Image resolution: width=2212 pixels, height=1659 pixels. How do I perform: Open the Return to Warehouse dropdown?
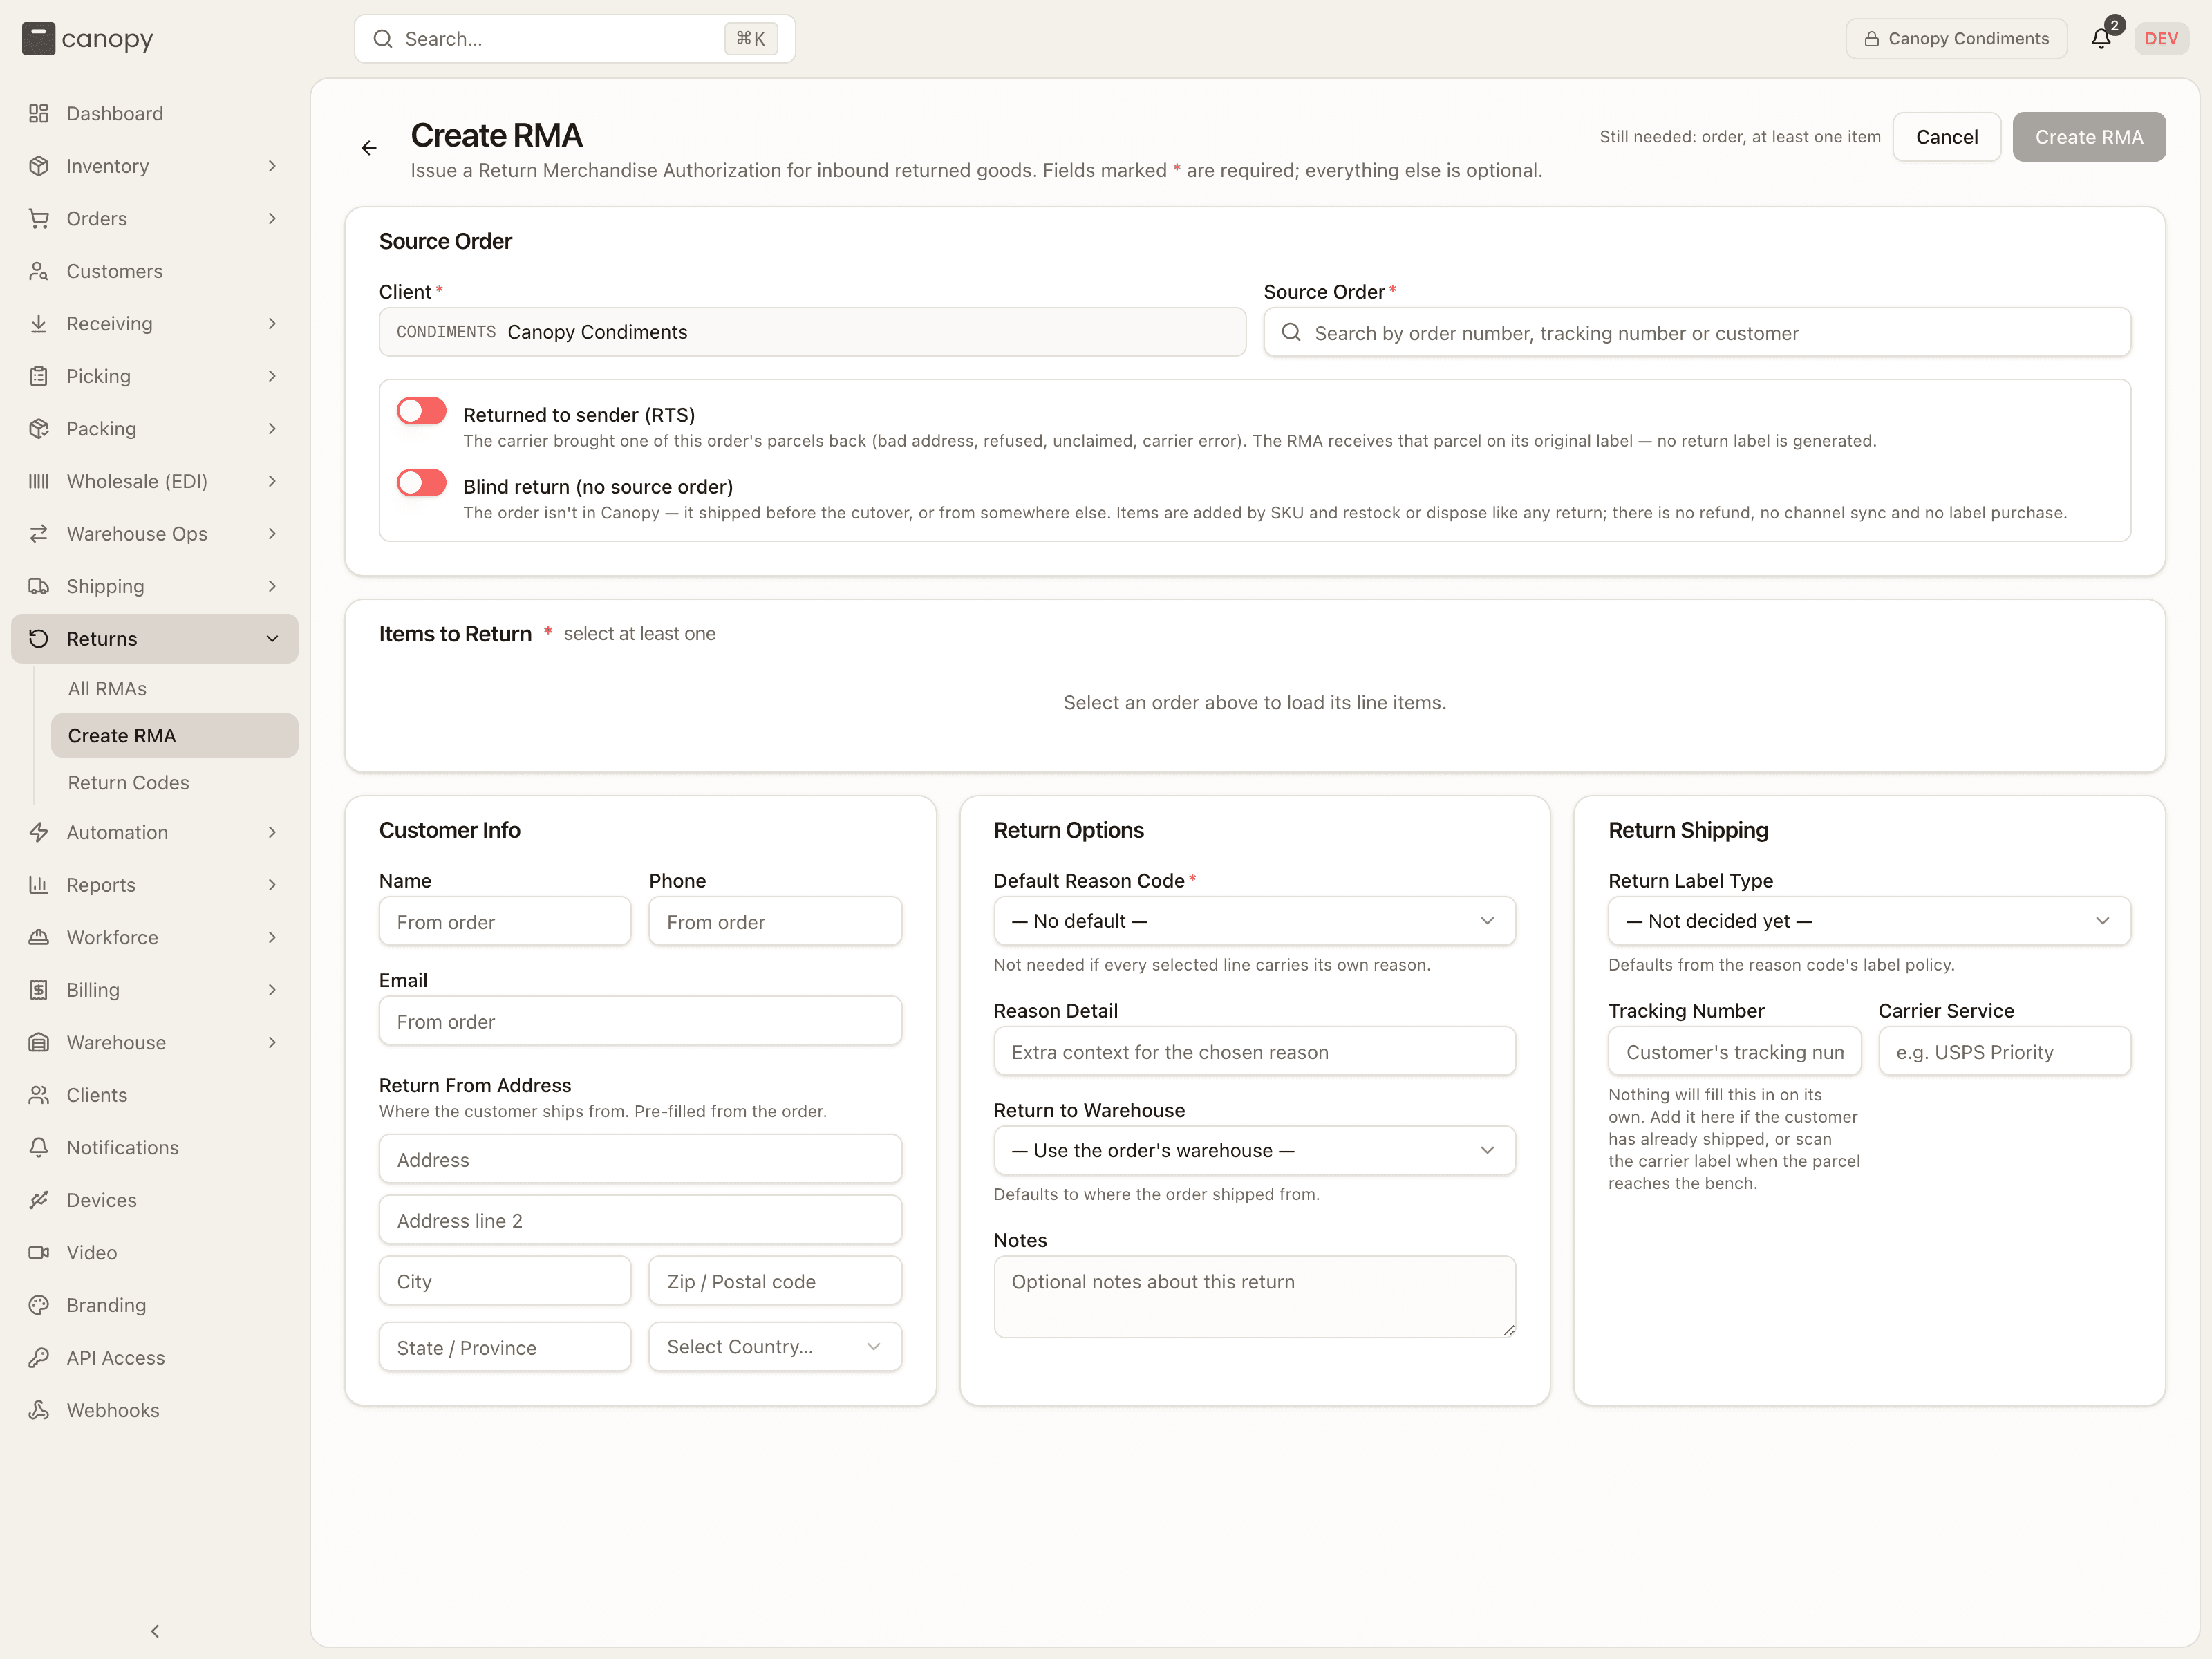click(1254, 1150)
